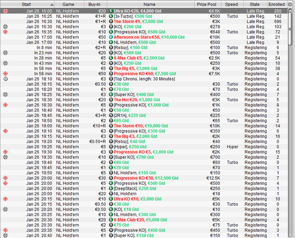This screenshot has width=295, height=238.
Task: Click red bounty icon on 20:00 Progressive KO €500 Gtd row
Action: tap(5, 183)
